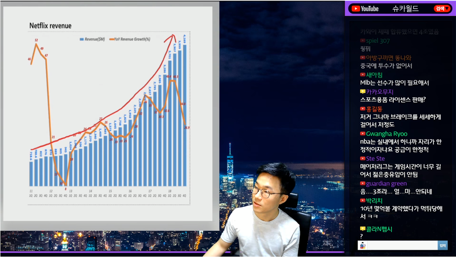The width and height of the screenshot is (456, 257).
Task: Click YouTube badge beside Gwangha Ryoo
Action: pyautogui.click(x=362, y=133)
